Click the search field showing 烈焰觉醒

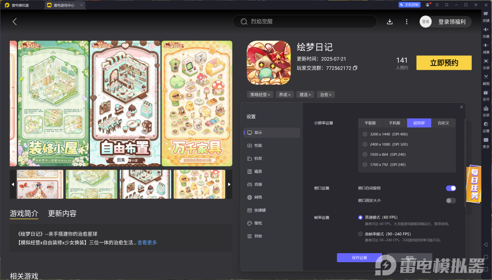[305, 22]
